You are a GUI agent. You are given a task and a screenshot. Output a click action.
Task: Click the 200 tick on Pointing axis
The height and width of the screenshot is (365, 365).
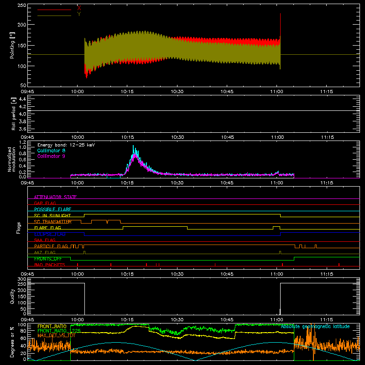coord(22,25)
